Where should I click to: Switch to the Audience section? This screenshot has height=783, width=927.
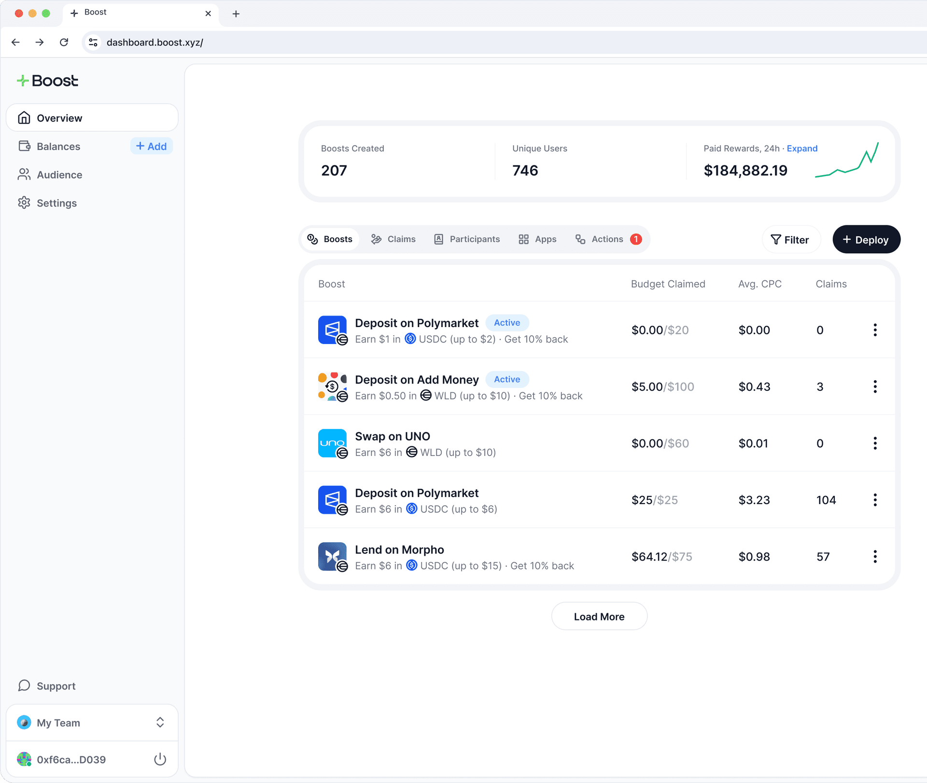(x=59, y=175)
